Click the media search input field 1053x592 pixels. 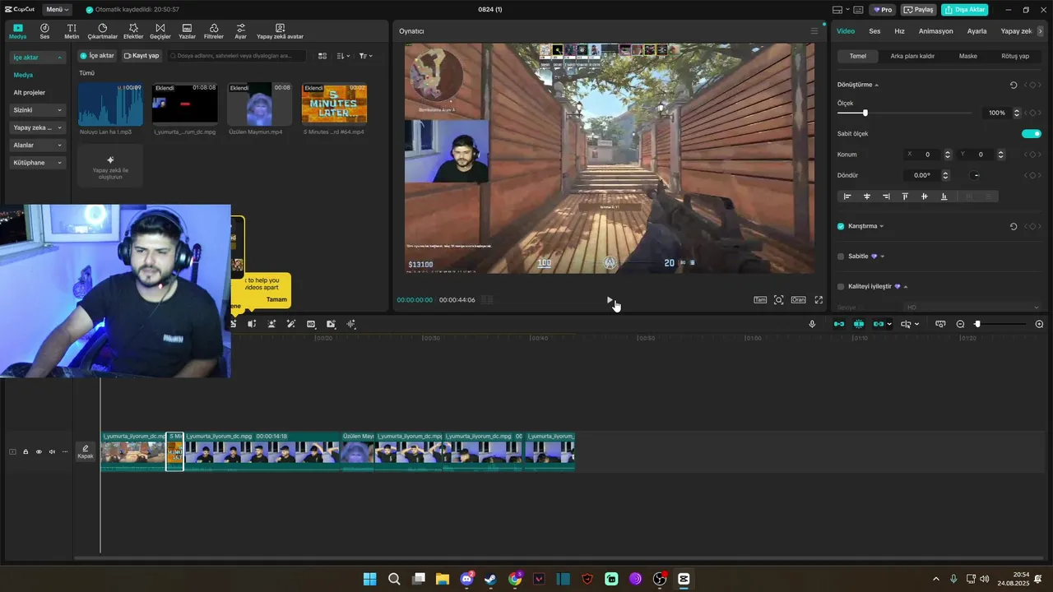pos(236,56)
